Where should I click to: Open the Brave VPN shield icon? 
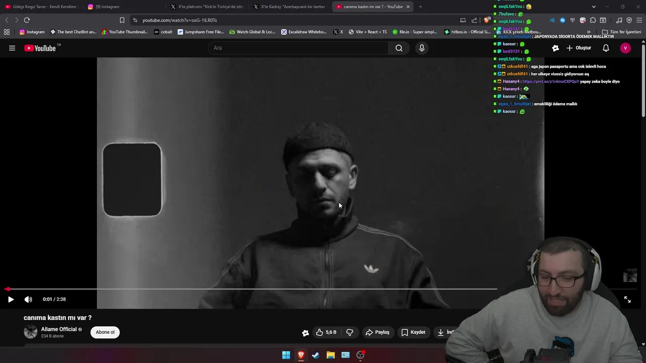(x=629, y=20)
